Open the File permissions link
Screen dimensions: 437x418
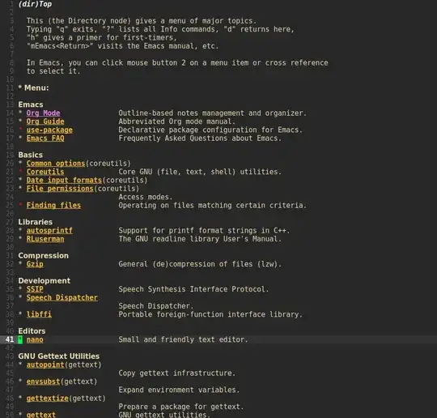60,189
